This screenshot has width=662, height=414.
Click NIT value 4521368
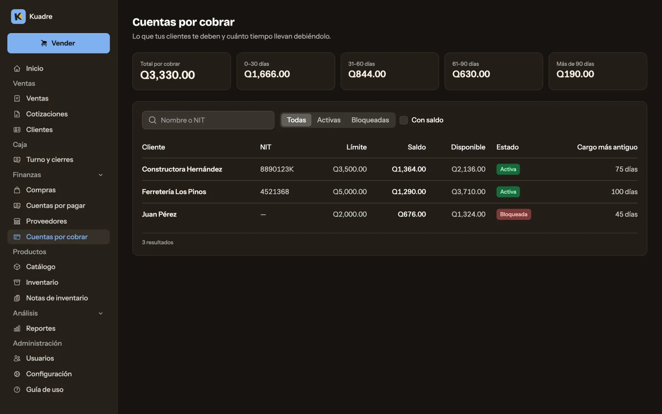(x=274, y=192)
